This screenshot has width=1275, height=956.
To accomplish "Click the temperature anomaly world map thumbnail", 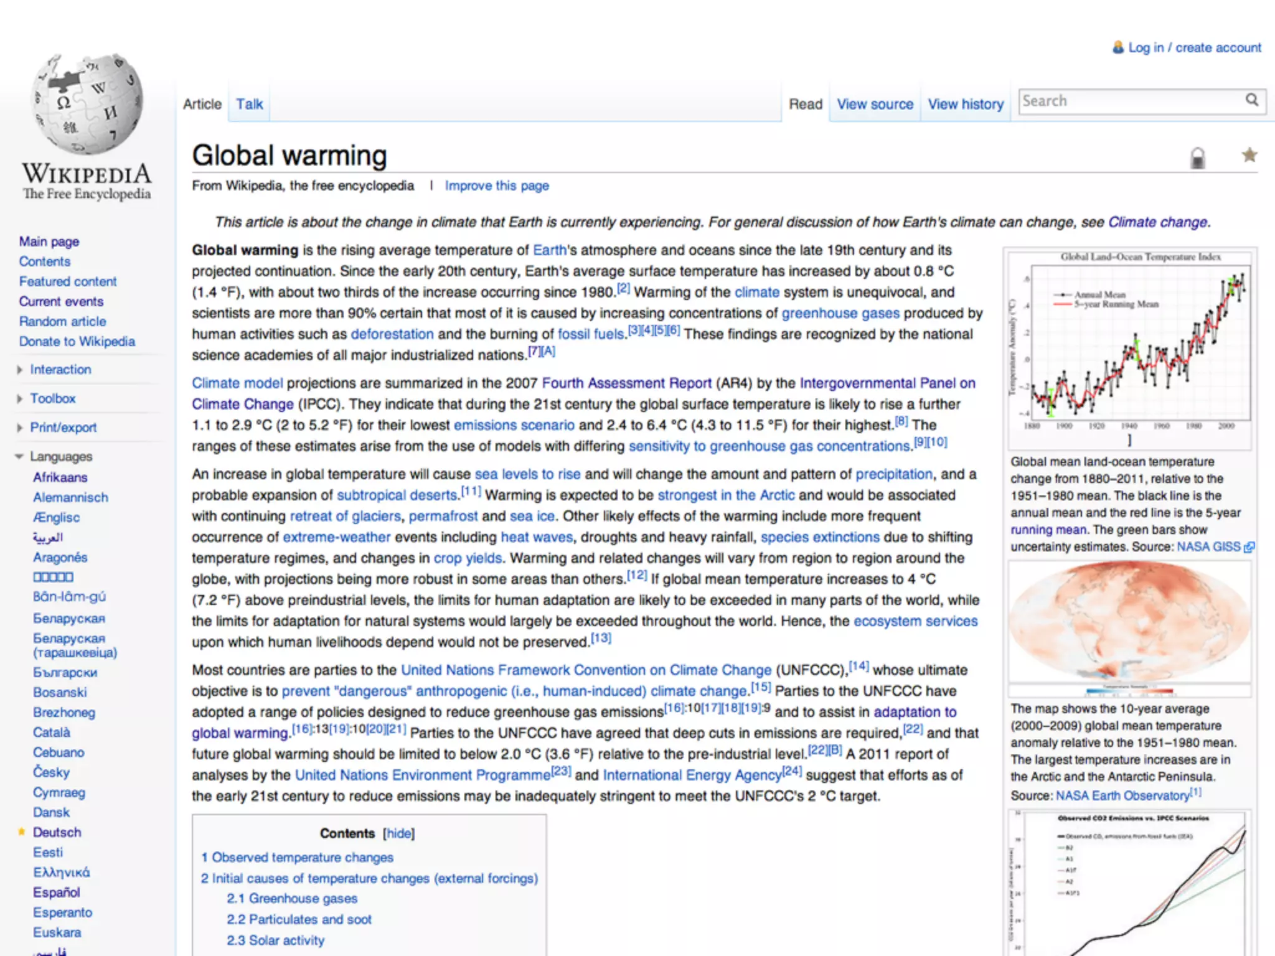I will (1129, 622).
